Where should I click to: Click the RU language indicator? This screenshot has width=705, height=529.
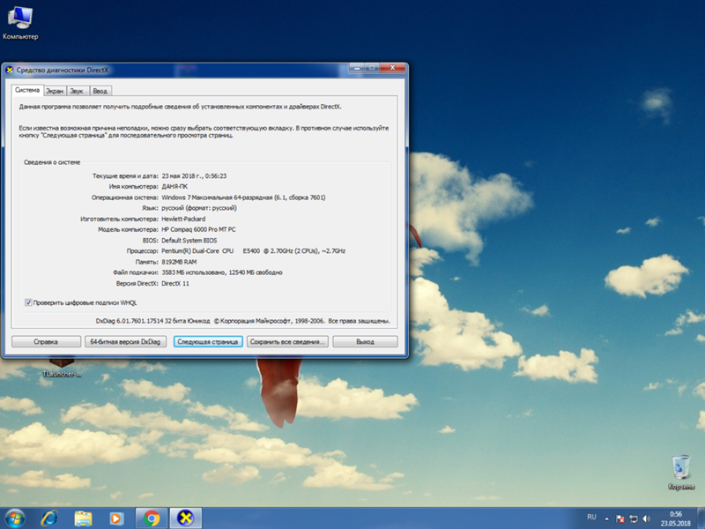(x=591, y=518)
